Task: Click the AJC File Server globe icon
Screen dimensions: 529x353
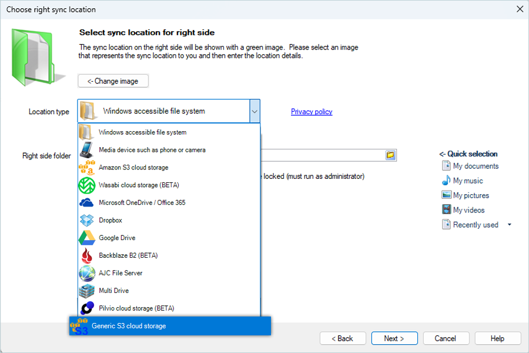Action: click(x=87, y=273)
